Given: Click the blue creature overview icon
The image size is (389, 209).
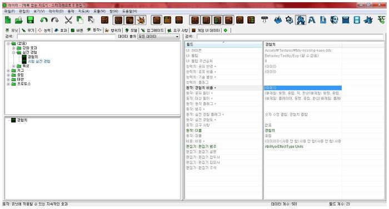Looking at the screenshot, I should [x=368, y=20].
